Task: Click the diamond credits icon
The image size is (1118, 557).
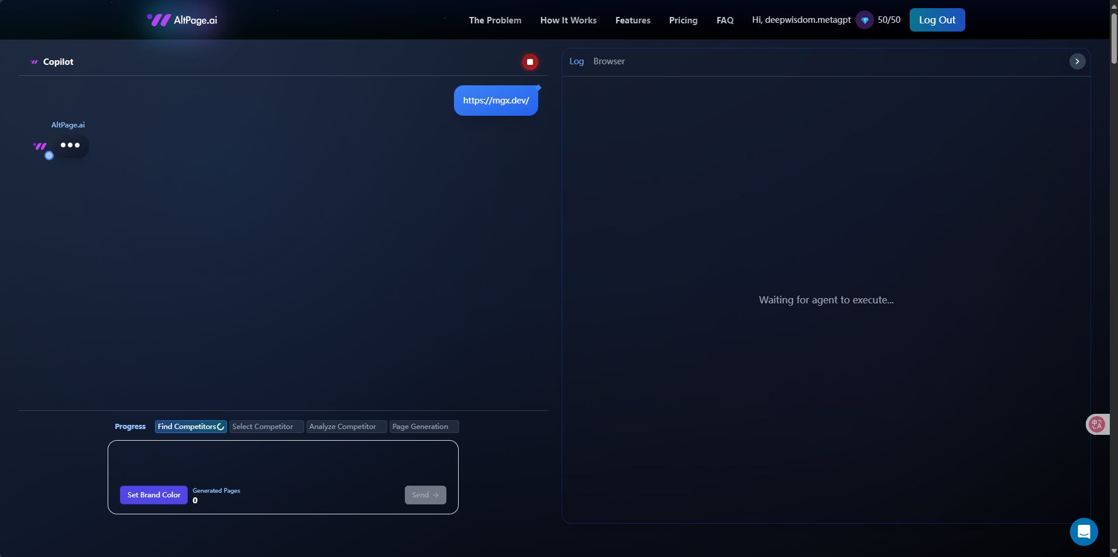Action: point(865,20)
